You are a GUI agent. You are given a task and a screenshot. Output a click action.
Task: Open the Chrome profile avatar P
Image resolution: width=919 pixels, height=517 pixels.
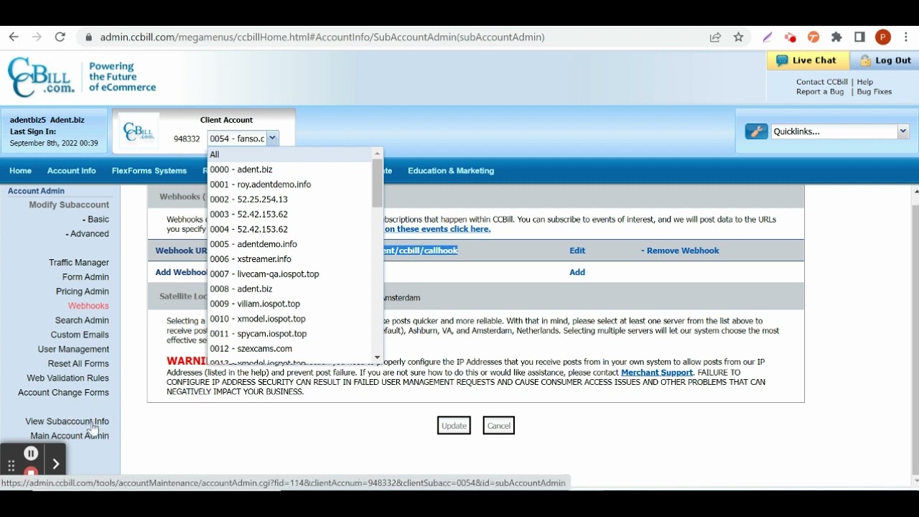883,37
